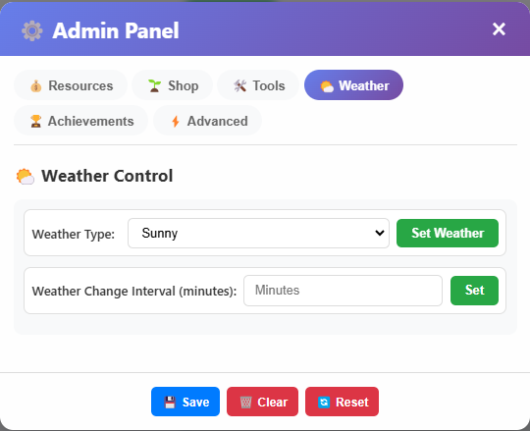This screenshot has width=530, height=431.
Task: Click the gear icon beside Admin Panel
Action: point(32,30)
